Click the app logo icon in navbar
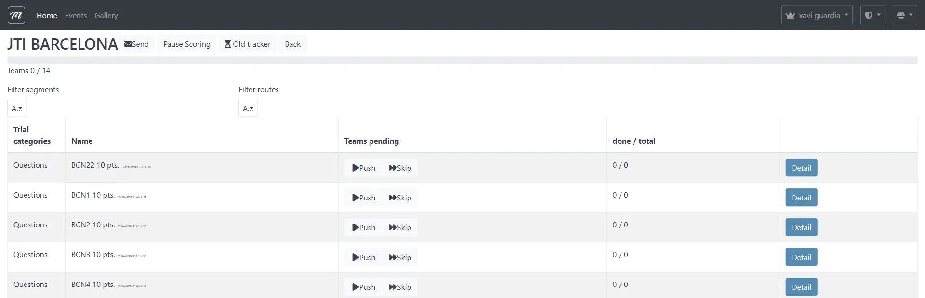Viewport: 925px width, 298px height. point(16,15)
